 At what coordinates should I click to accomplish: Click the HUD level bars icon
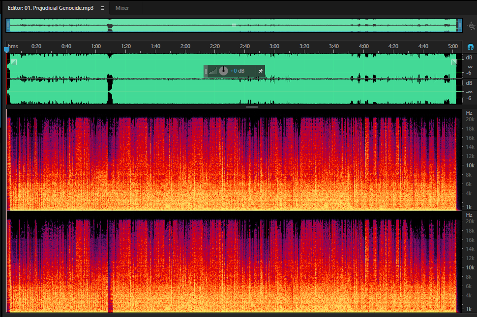tap(212, 71)
